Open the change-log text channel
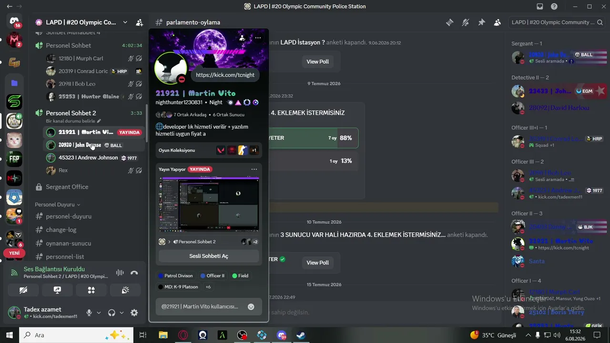The width and height of the screenshot is (610, 343). pyautogui.click(x=61, y=230)
